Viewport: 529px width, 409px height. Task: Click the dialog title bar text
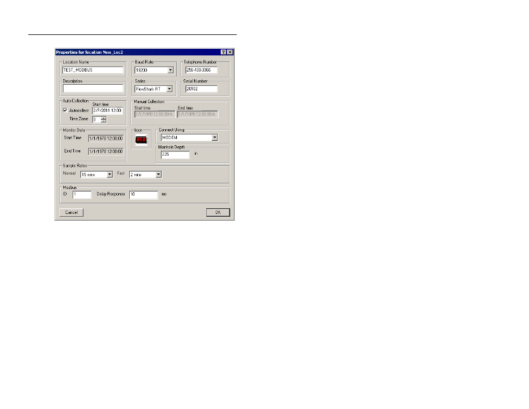[x=89, y=52]
